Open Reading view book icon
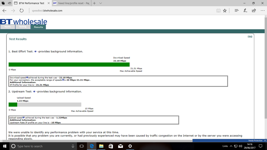This screenshot has height=150, width=267. (x=218, y=11)
